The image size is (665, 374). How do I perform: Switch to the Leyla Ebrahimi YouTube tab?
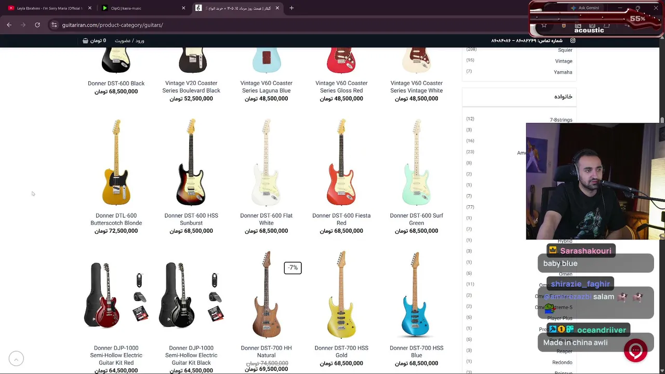tap(49, 8)
